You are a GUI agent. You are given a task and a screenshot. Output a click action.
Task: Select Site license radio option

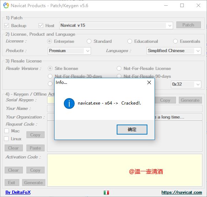[50, 69]
